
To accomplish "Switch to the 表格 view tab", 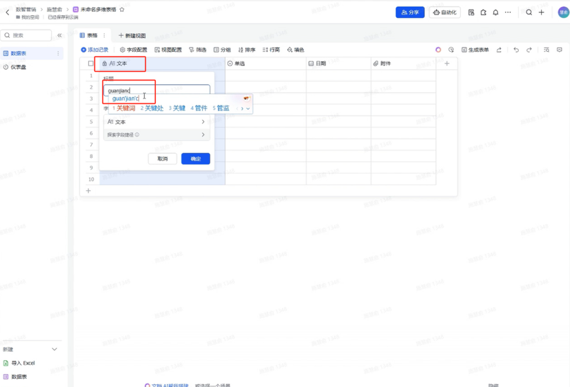I will (x=89, y=35).
